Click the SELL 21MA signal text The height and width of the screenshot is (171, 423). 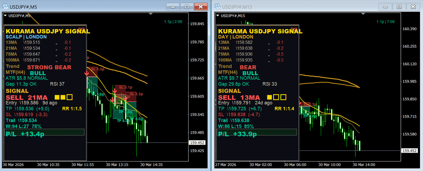pos(26,97)
